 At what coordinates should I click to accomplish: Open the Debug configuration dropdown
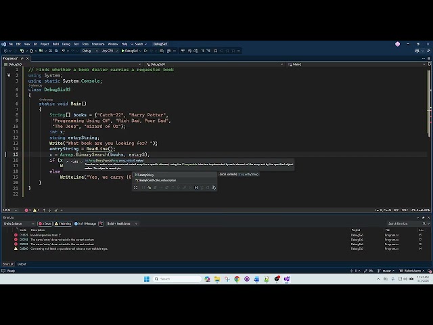90,51
